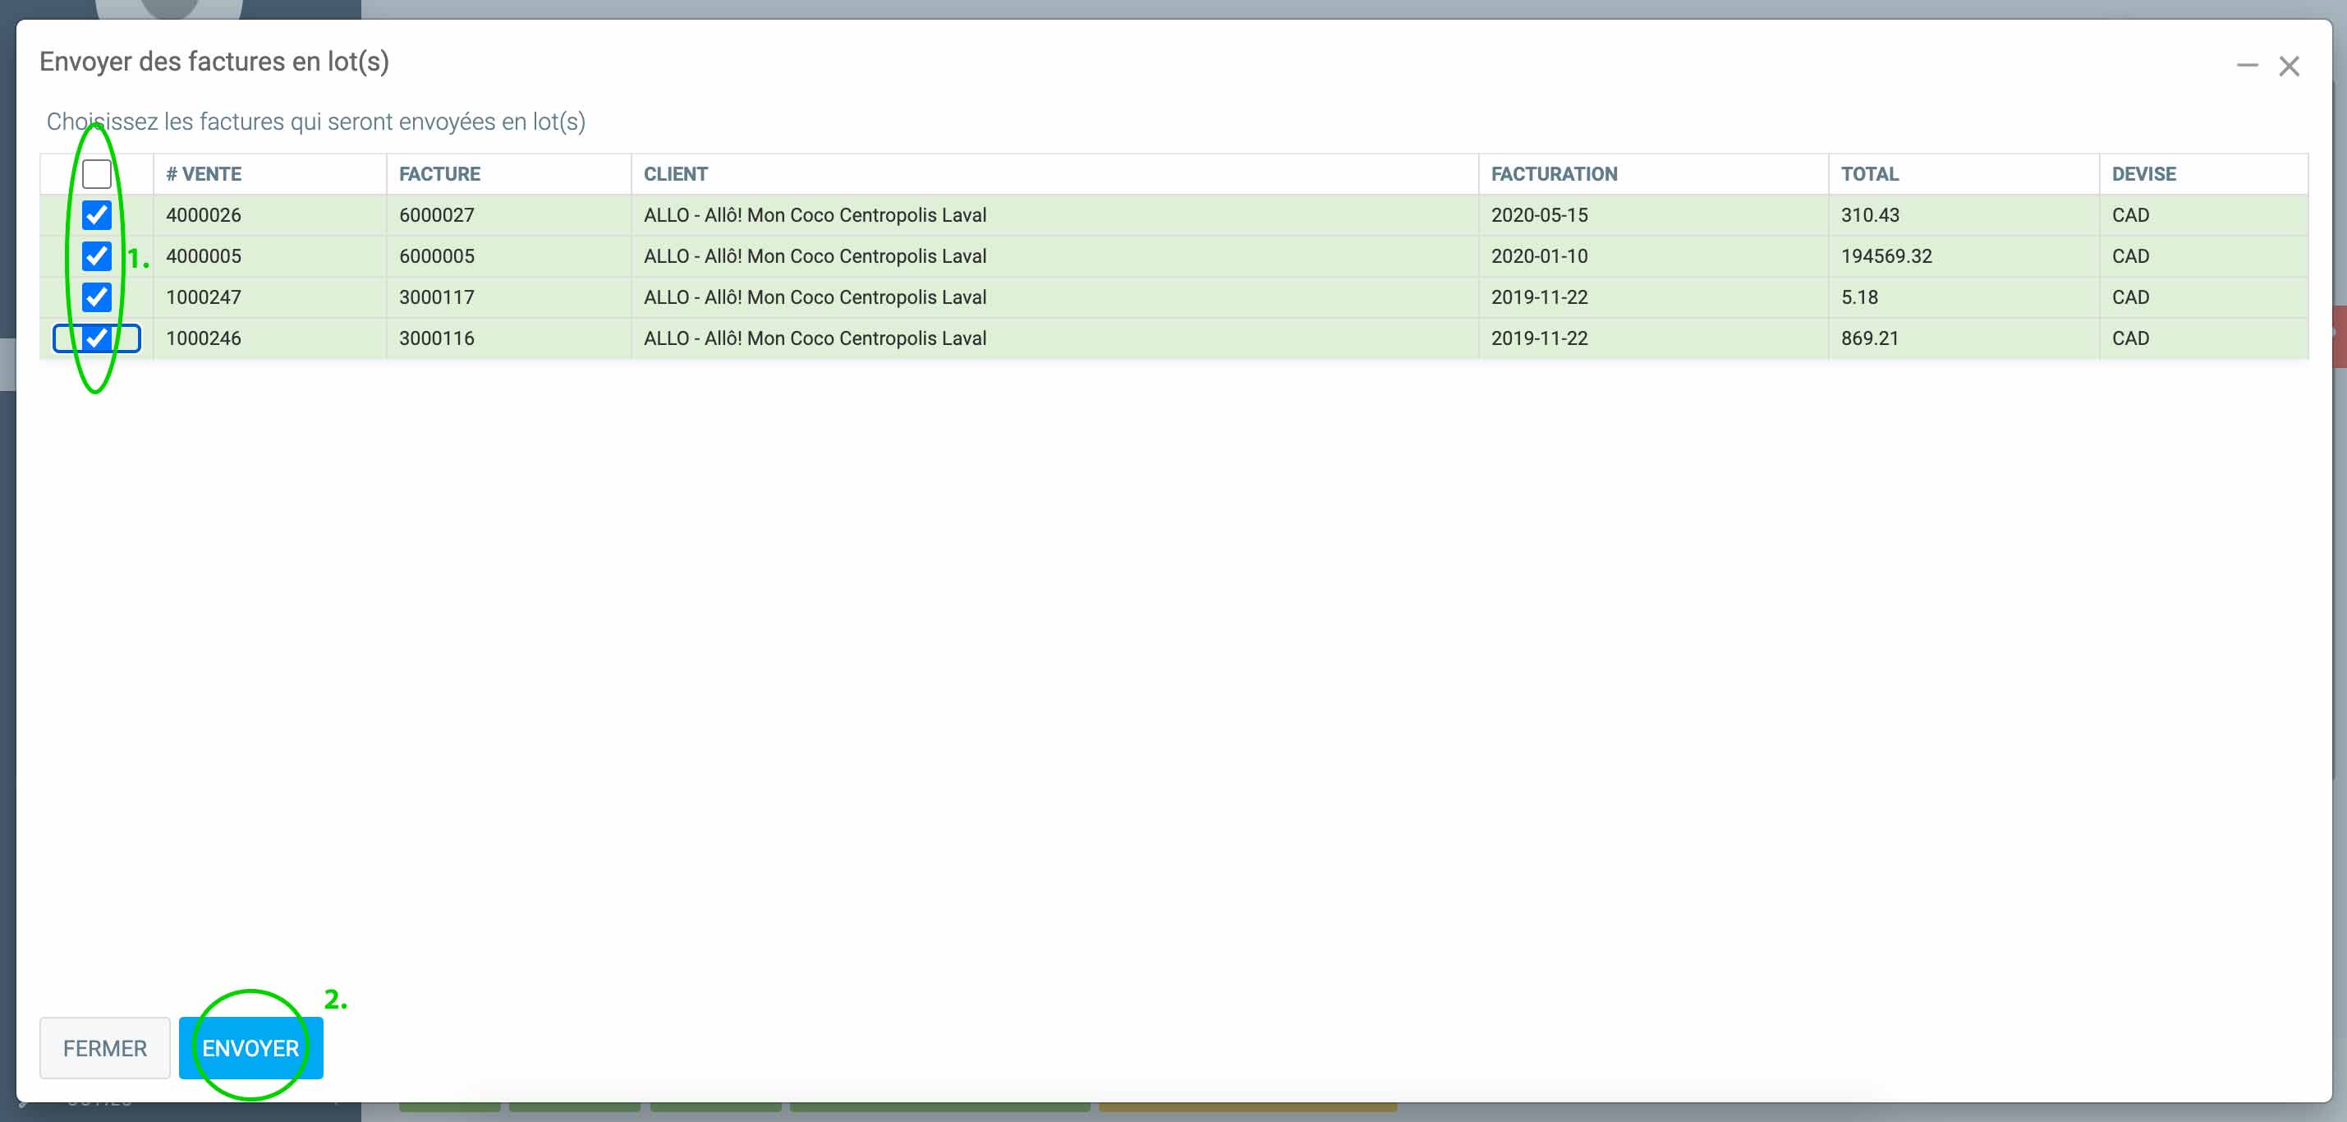Uncheck the checkbox for sale 4000005
The height and width of the screenshot is (1122, 2347).
97,256
